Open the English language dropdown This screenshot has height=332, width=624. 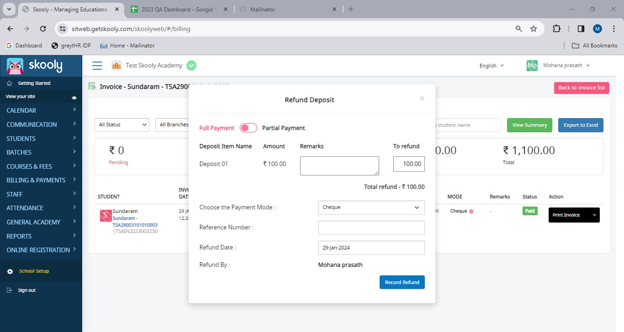(492, 66)
